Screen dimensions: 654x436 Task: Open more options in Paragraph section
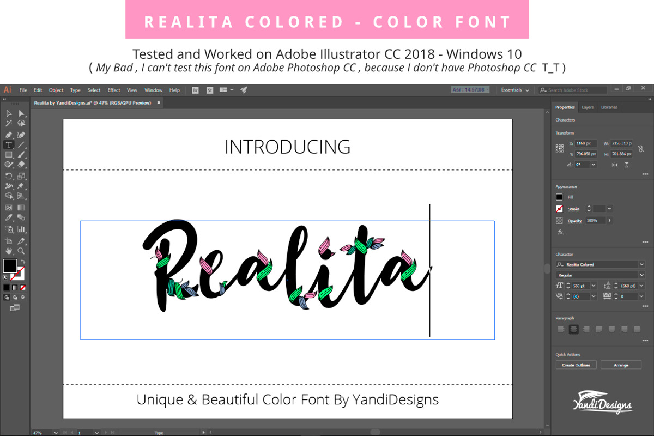coord(645,341)
